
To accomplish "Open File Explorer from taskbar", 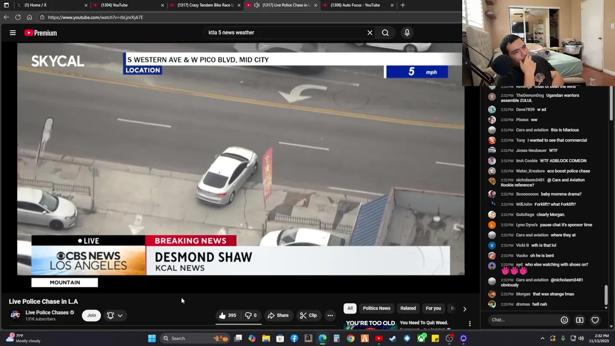I will [x=266, y=338].
